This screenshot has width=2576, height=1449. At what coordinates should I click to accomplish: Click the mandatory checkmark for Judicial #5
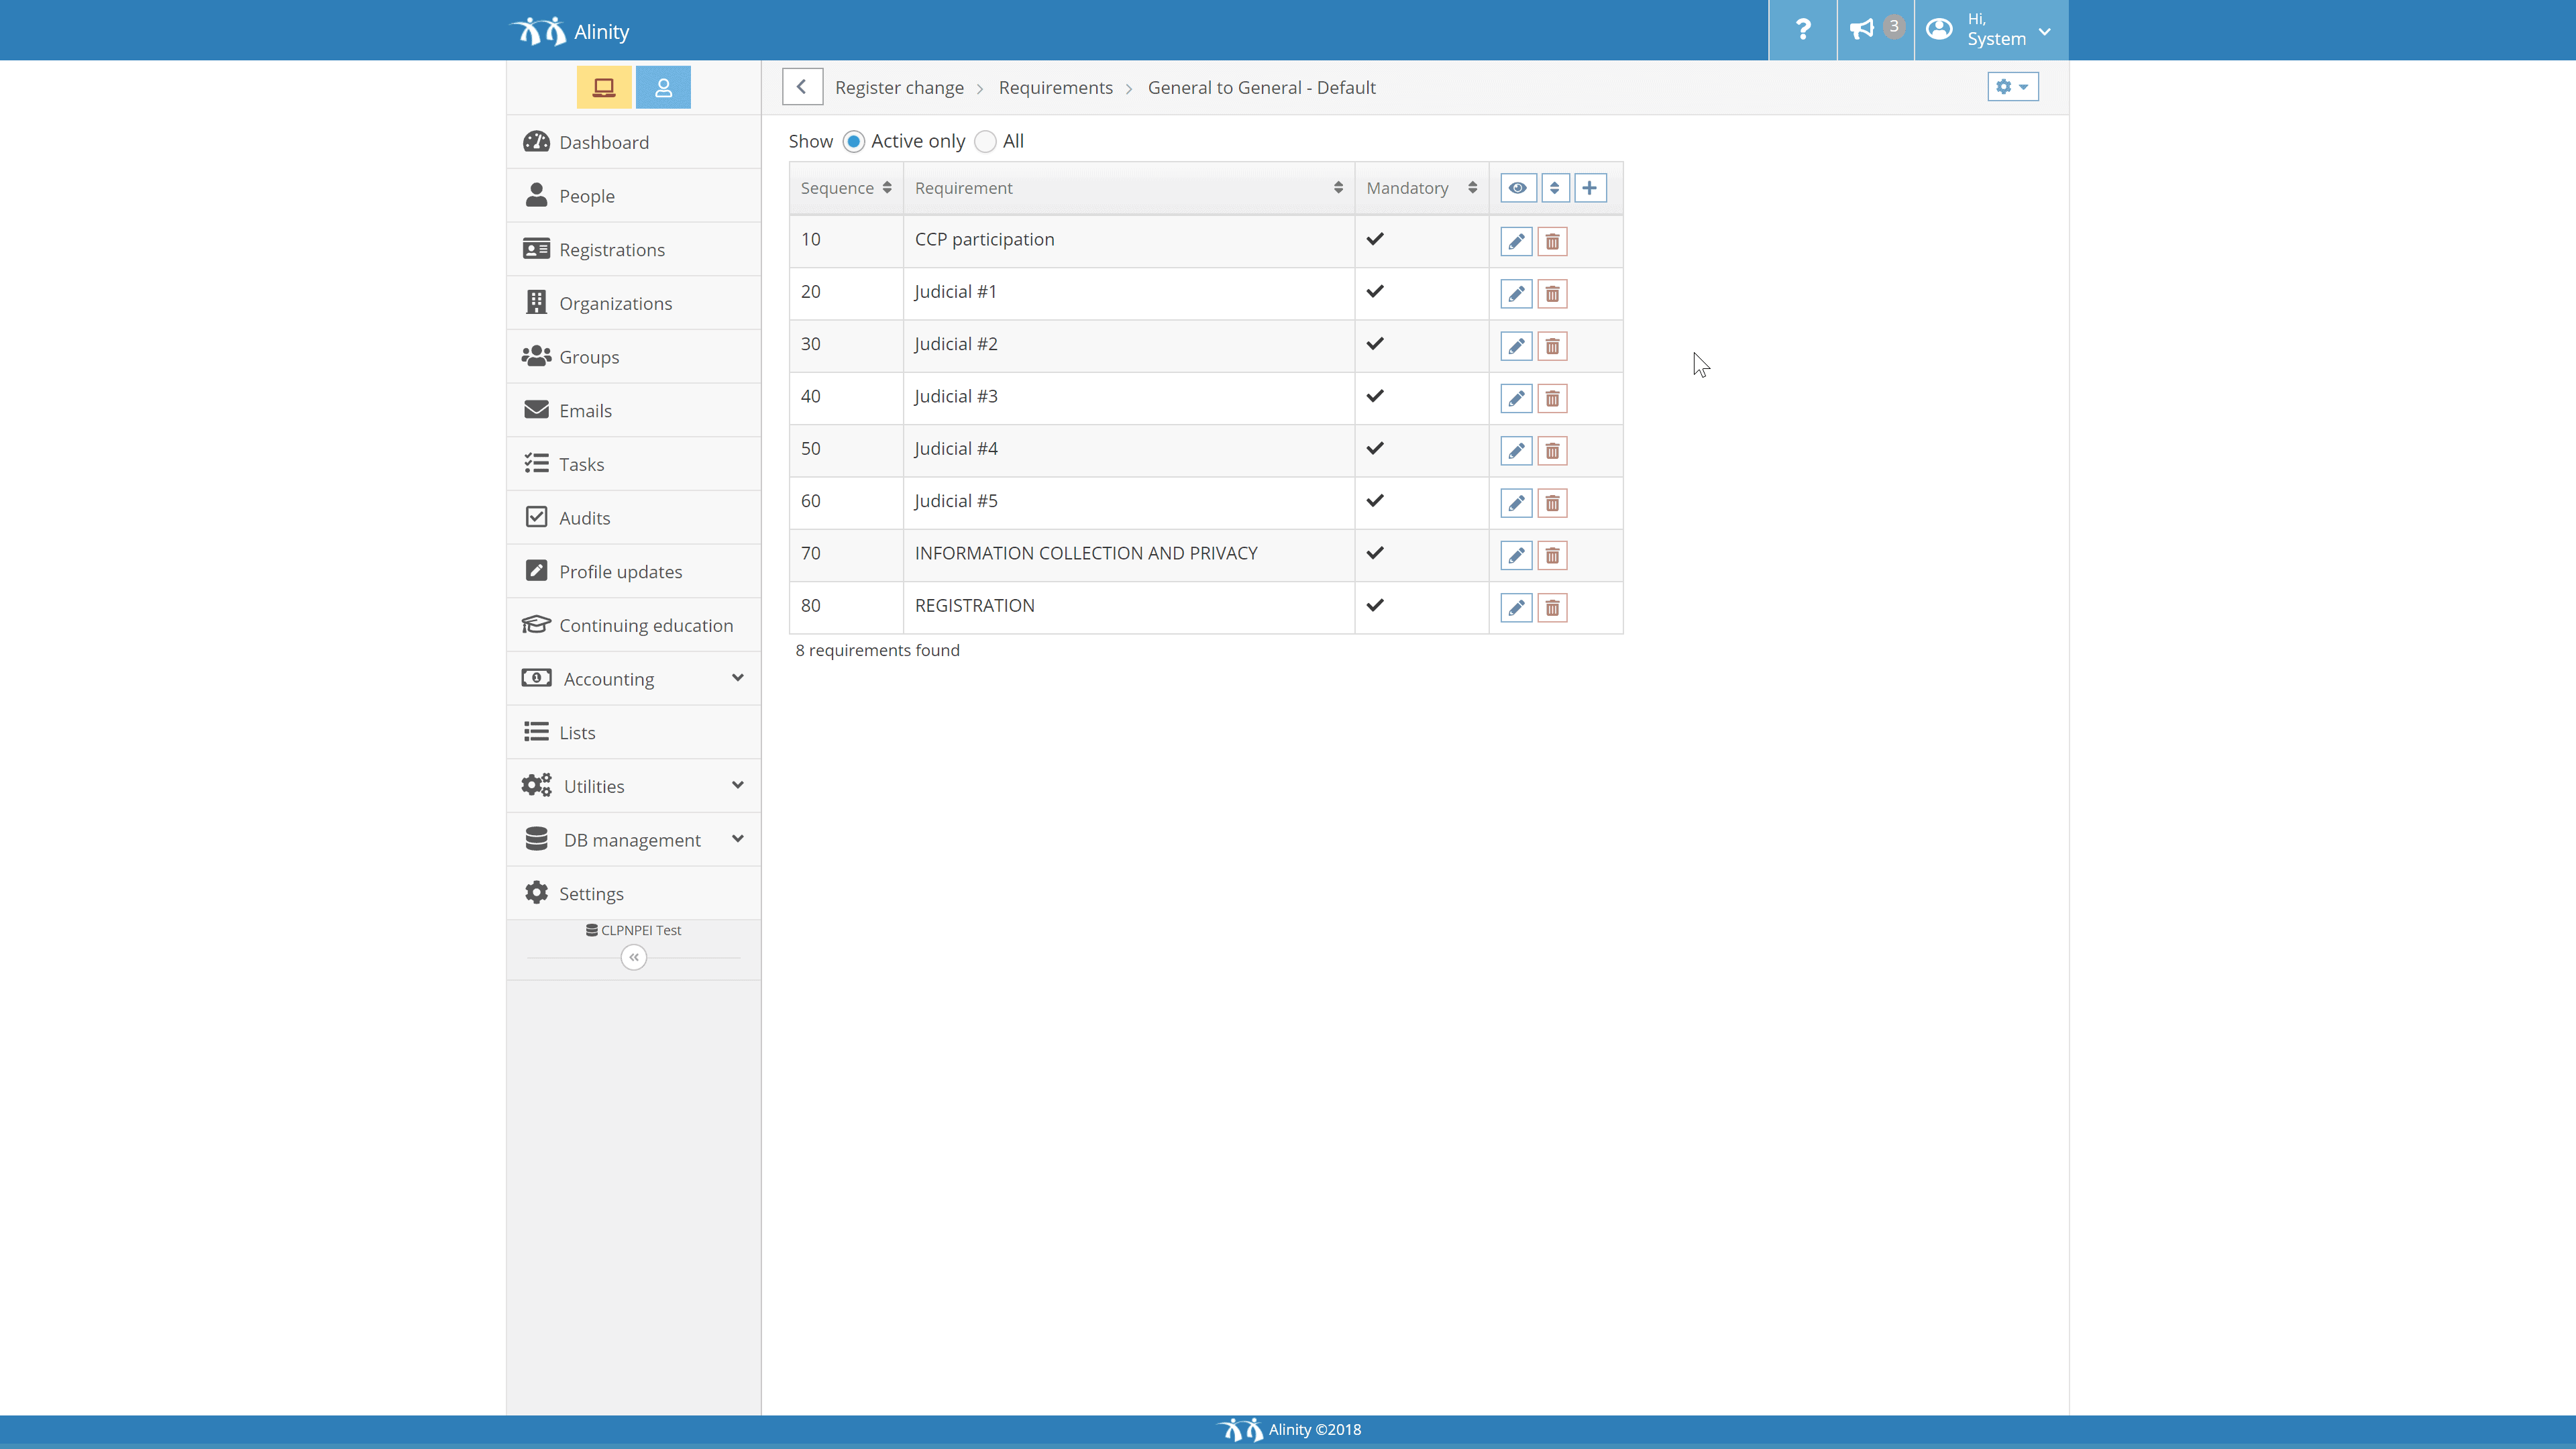[x=1375, y=501]
